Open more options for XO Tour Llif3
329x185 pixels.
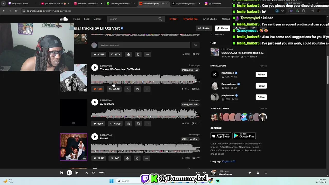coord(148,124)
